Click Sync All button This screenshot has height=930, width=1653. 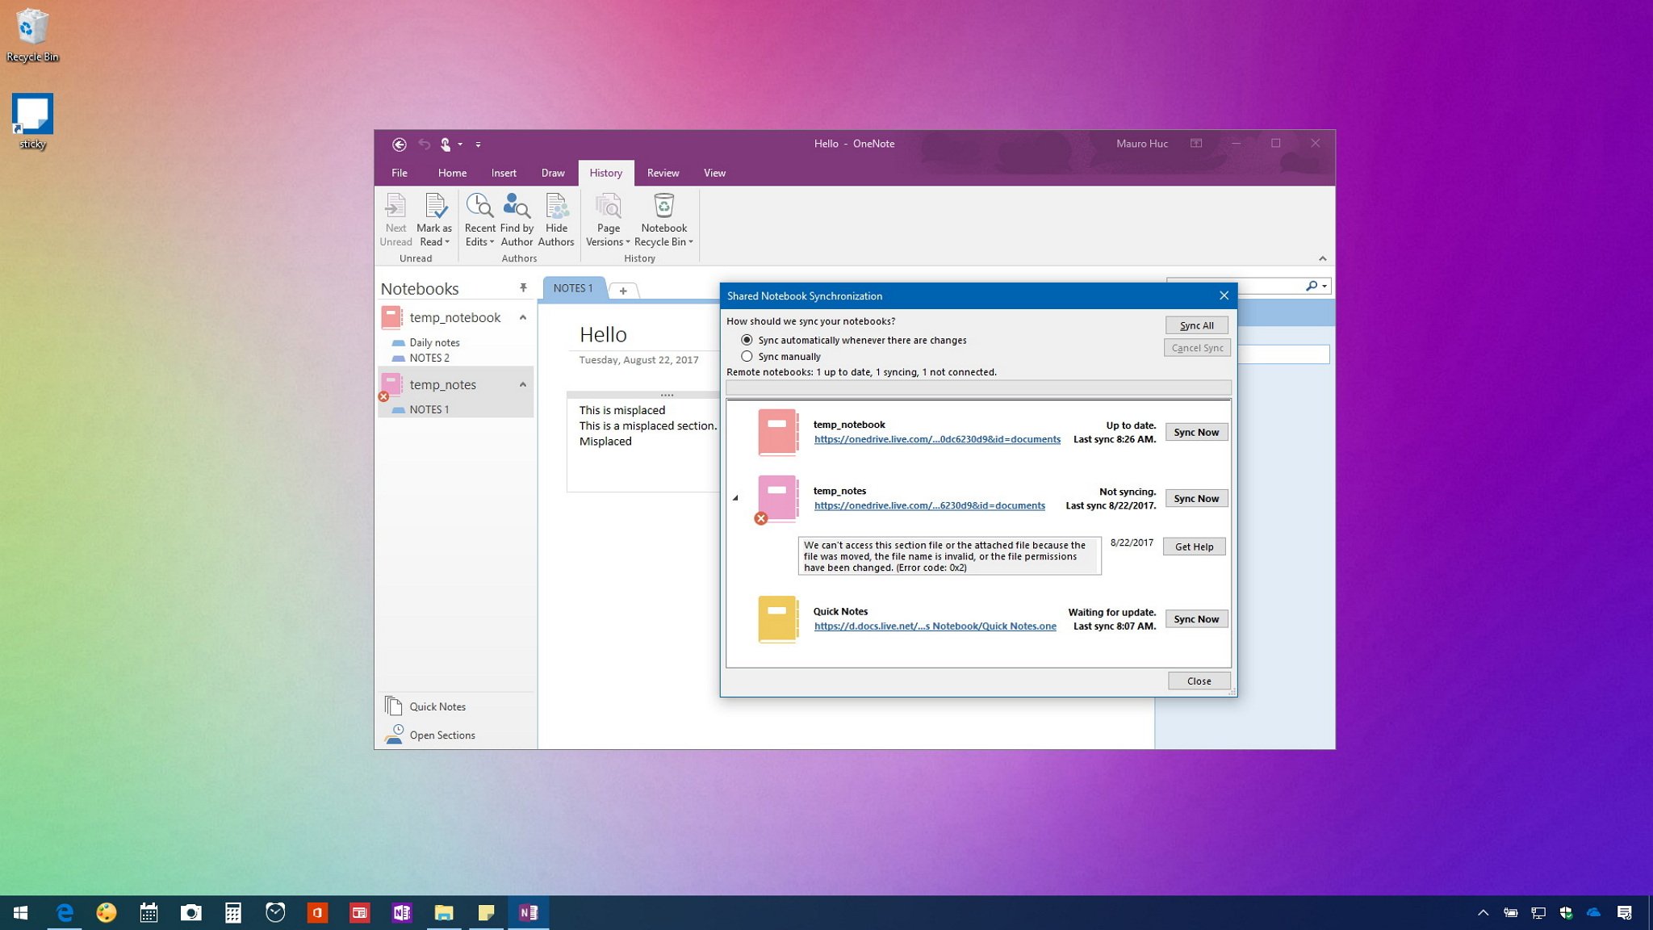(1197, 325)
